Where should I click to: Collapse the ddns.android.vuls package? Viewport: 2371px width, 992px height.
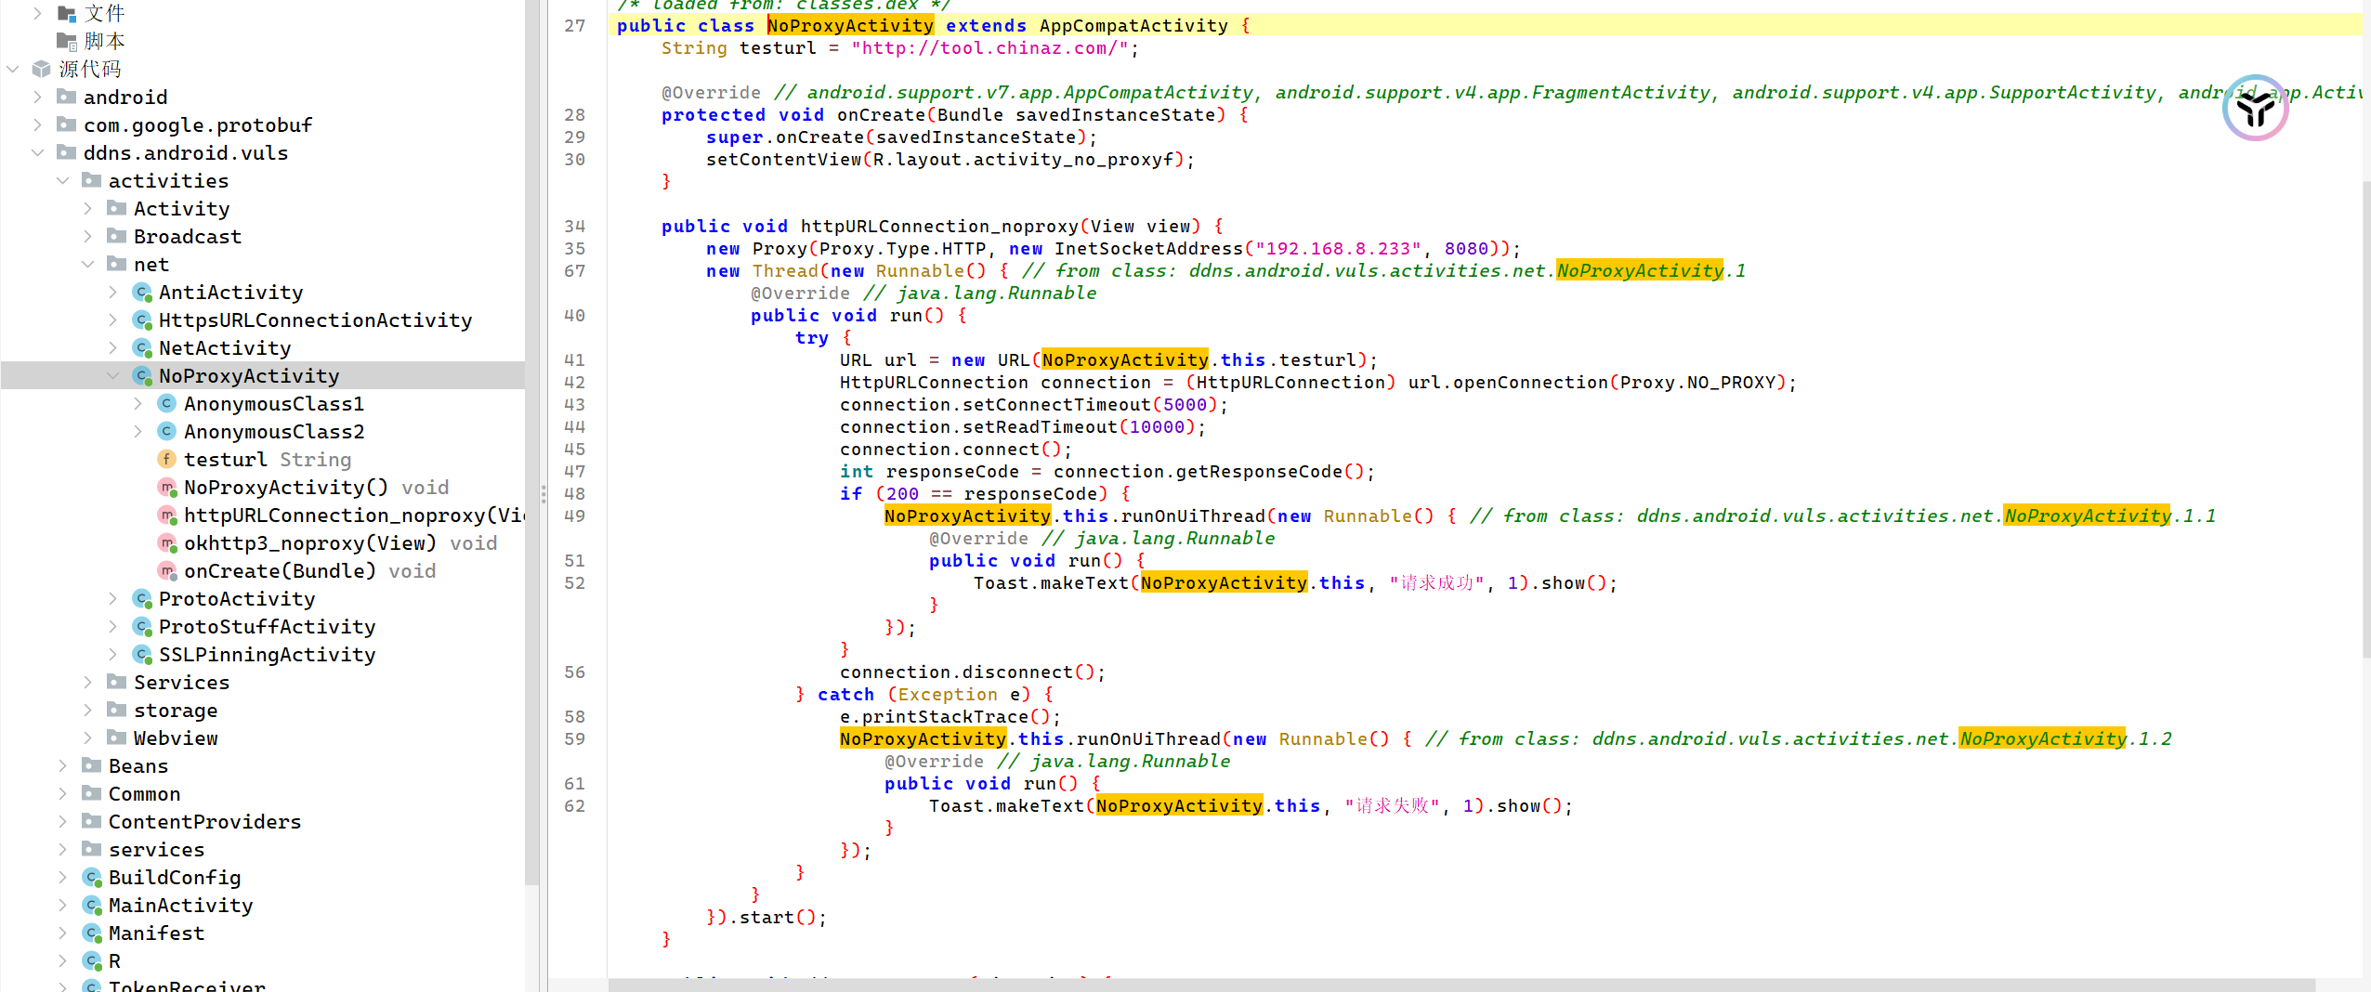(38, 153)
